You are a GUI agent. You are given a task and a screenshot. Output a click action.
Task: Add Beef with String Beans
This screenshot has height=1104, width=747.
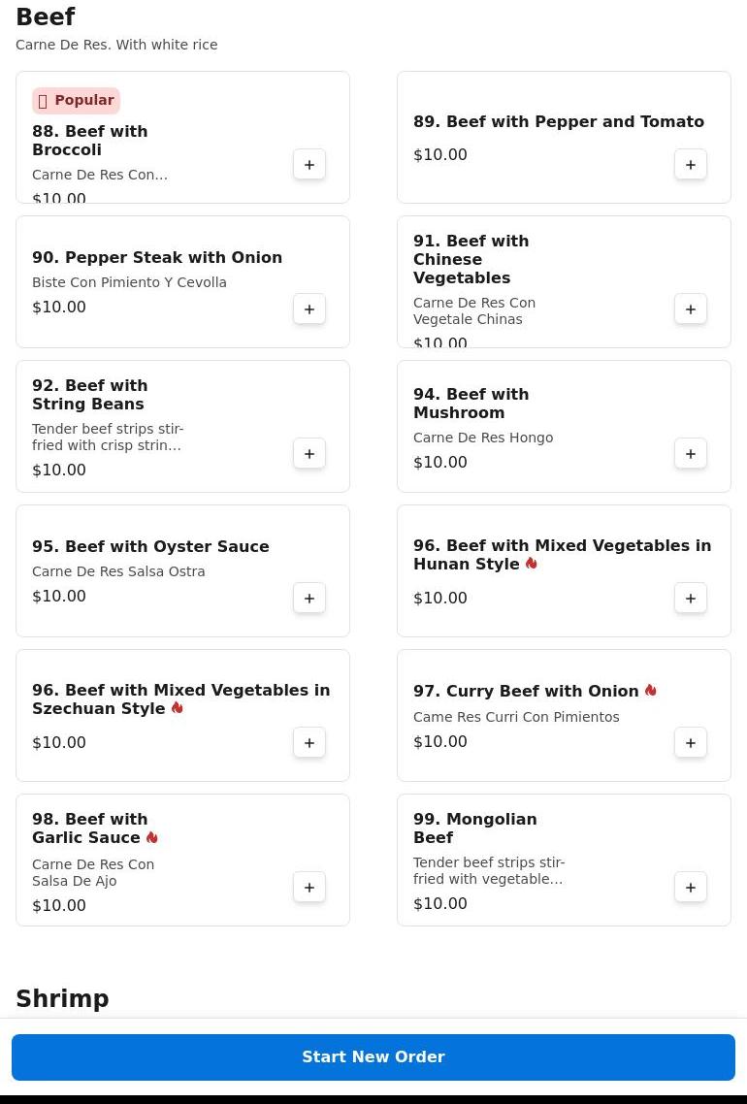(309, 454)
